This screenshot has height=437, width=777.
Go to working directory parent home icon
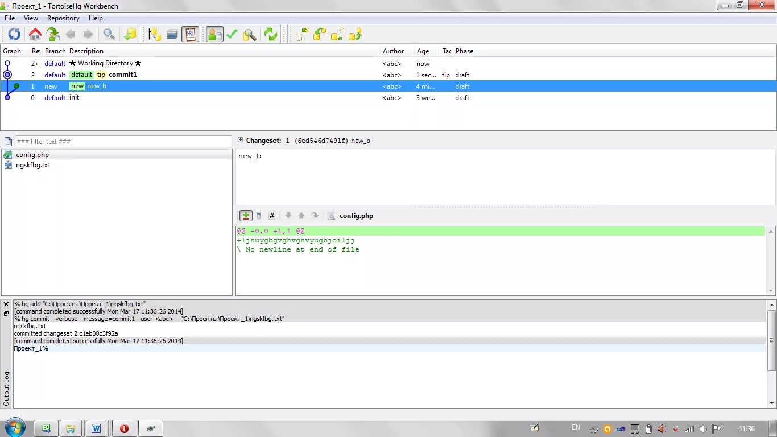coord(35,35)
